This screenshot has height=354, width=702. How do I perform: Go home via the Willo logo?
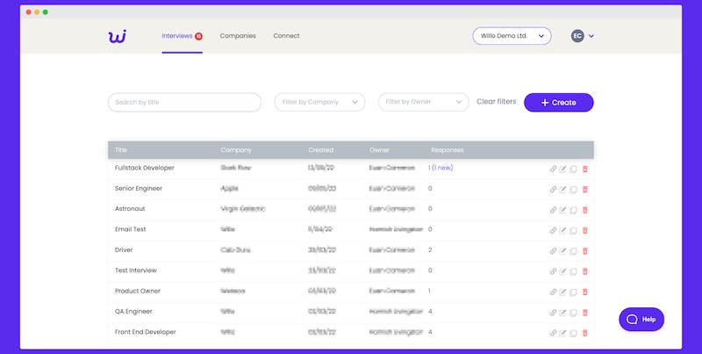point(118,36)
